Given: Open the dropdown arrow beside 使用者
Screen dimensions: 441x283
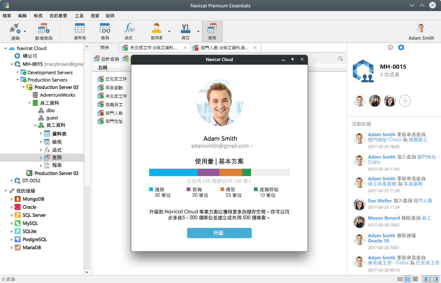Looking at the screenshot, I should click(x=169, y=32).
